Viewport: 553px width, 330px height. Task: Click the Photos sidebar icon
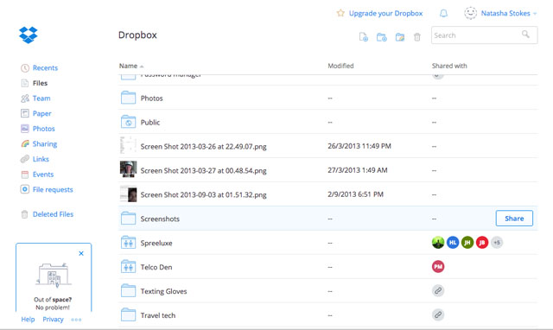(x=25, y=129)
